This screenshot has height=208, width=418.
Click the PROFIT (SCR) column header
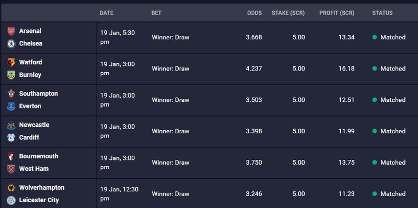pyautogui.click(x=336, y=13)
